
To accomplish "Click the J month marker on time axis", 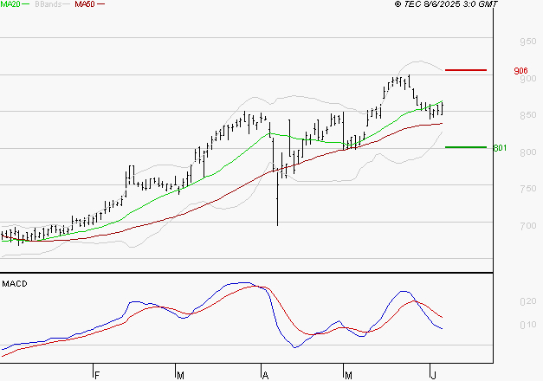I will [433, 375].
